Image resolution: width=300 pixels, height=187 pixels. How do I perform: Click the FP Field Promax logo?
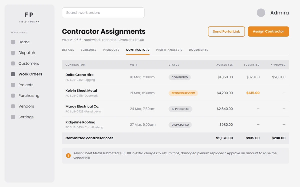[29, 17]
